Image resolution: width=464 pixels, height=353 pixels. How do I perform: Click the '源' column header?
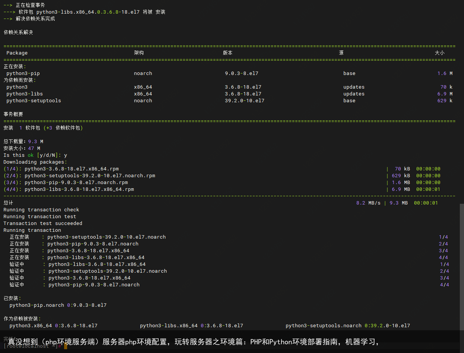[341, 53]
